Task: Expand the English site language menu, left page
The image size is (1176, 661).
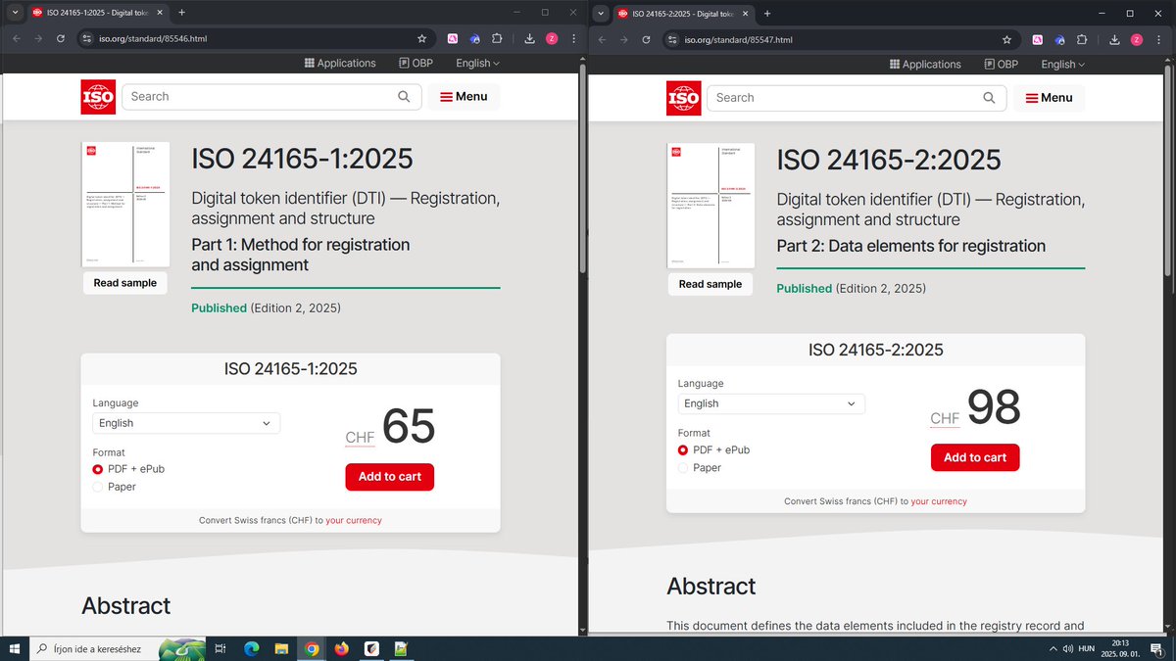Action: (477, 63)
